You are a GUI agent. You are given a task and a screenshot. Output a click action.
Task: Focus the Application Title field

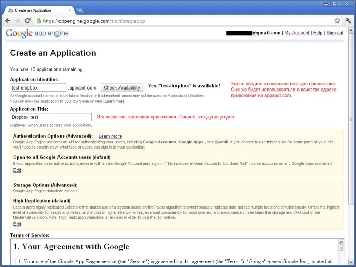[x=51, y=117]
